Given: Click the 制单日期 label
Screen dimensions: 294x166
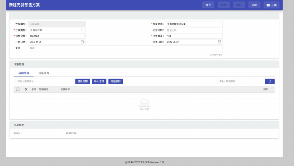Looking at the screenshot, I should (72, 133).
